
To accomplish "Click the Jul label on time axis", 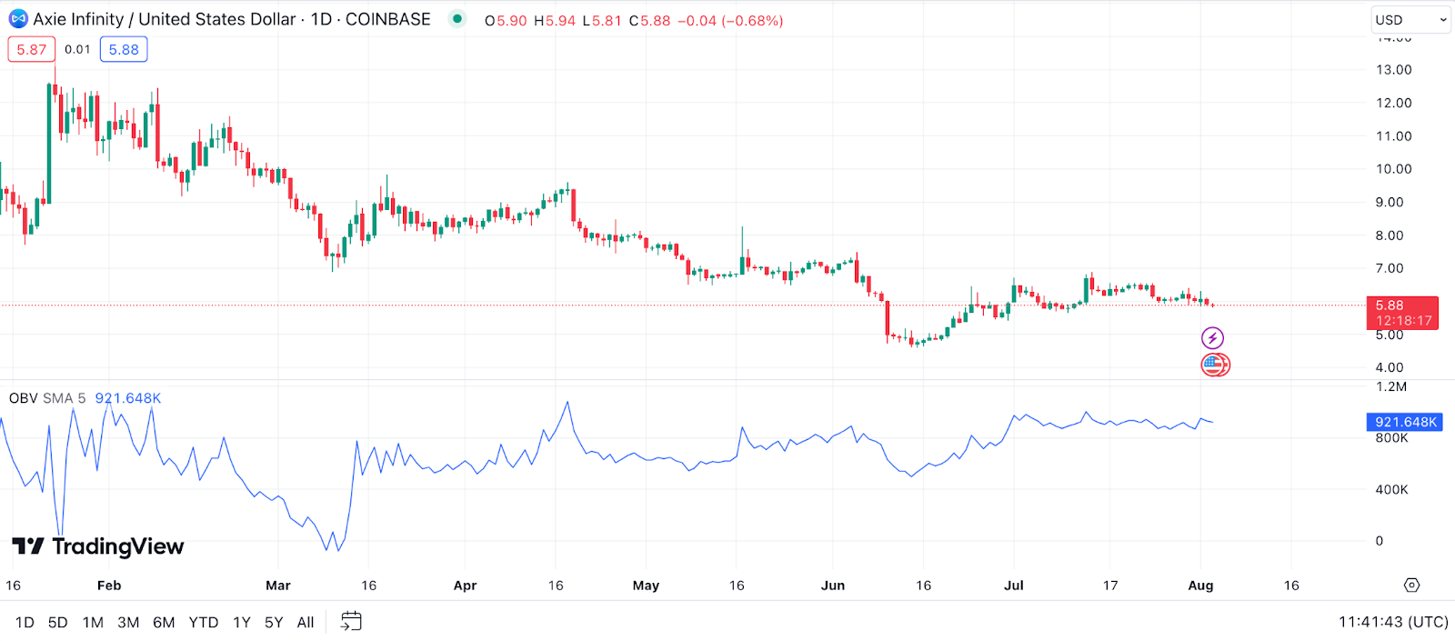I will point(1014,586).
